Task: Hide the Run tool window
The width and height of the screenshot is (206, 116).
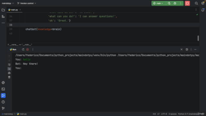Action: (x=195, y=49)
